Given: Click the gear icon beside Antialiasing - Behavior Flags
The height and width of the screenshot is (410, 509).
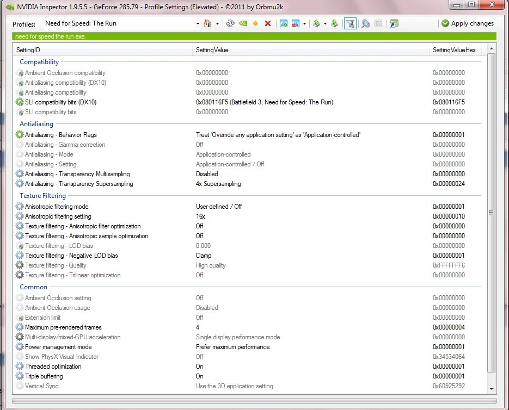Looking at the screenshot, I should [20, 135].
